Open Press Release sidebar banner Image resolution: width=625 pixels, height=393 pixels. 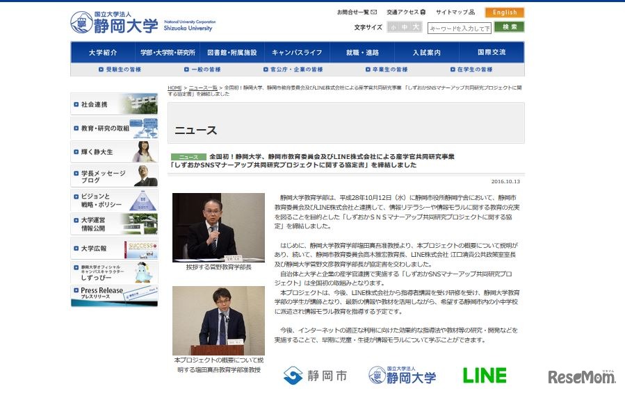tap(114, 296)
